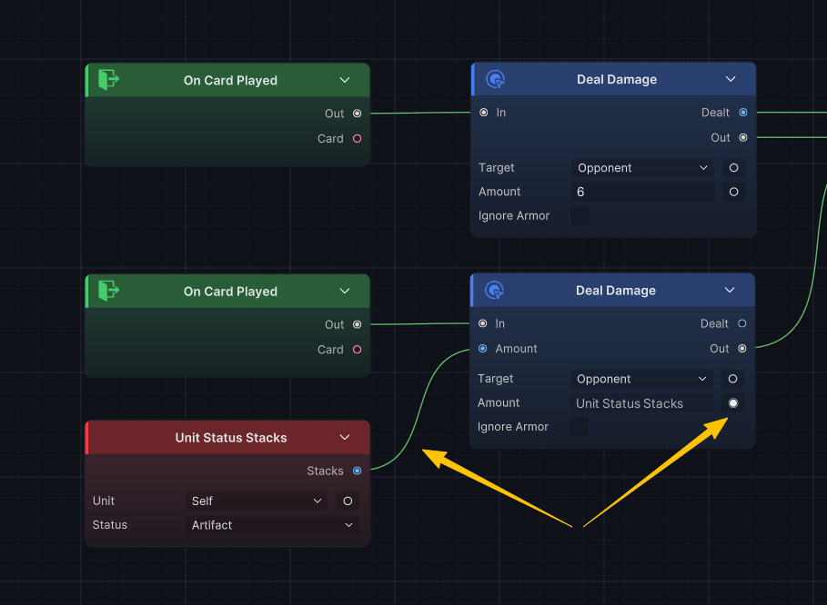Image resolution: width=827 pixels, height=605 pixels.
Task: Collapse the lower On Card Played node
Action: pos(345,292)
